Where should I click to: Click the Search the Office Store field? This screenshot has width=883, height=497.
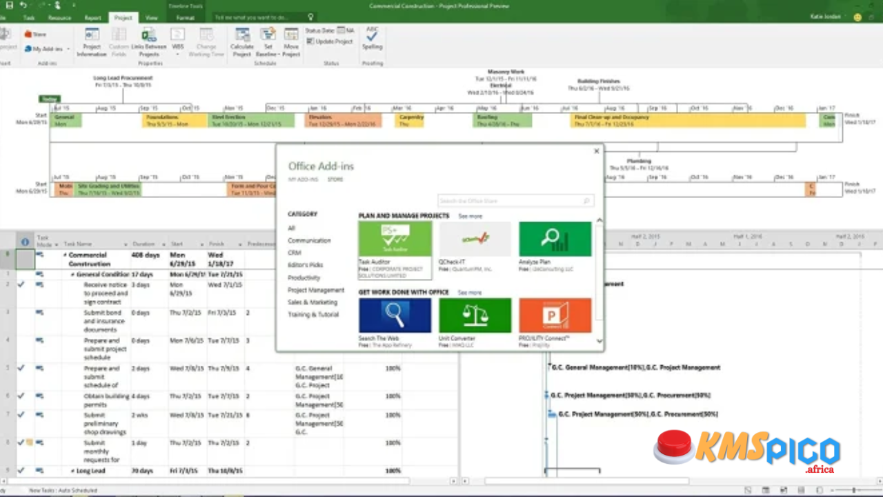point(515,201)
